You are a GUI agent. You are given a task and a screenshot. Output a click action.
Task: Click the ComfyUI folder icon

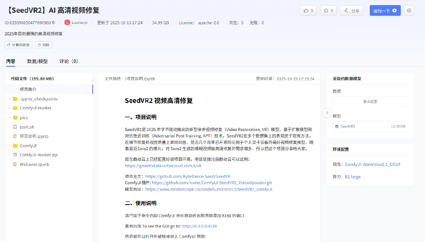coord(15,146)
